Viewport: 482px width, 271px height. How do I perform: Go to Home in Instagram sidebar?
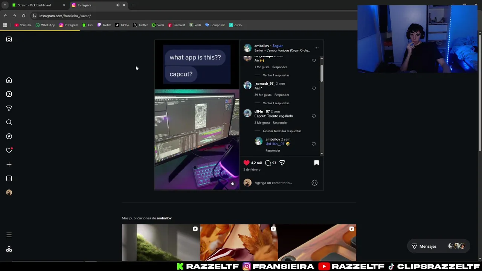coord(9,80)
